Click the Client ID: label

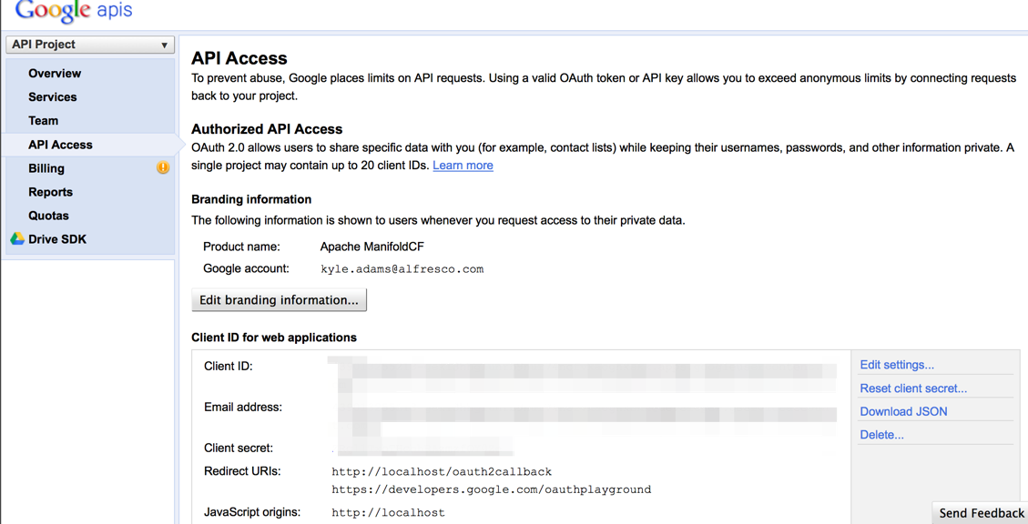[x=229, y=366]
